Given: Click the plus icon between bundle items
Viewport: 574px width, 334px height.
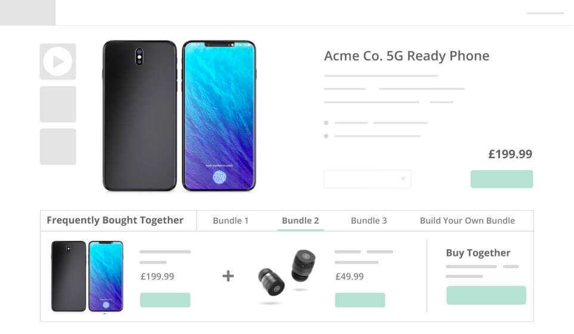Looking at the screenshot, I should (x=228, y=276).
